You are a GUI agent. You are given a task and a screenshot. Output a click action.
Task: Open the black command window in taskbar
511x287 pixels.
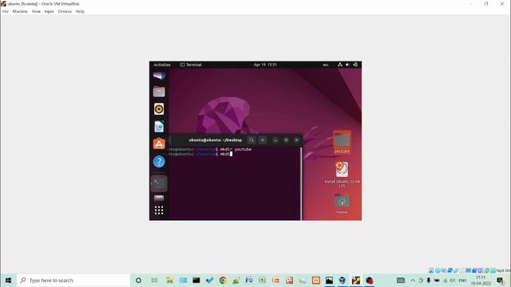click(196, 280)
